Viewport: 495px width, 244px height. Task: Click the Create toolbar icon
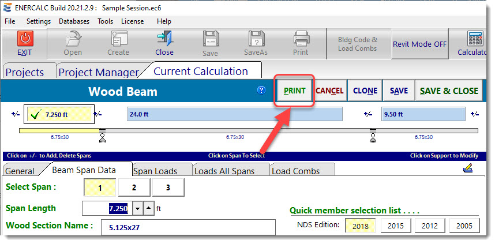tap(118, 40)
